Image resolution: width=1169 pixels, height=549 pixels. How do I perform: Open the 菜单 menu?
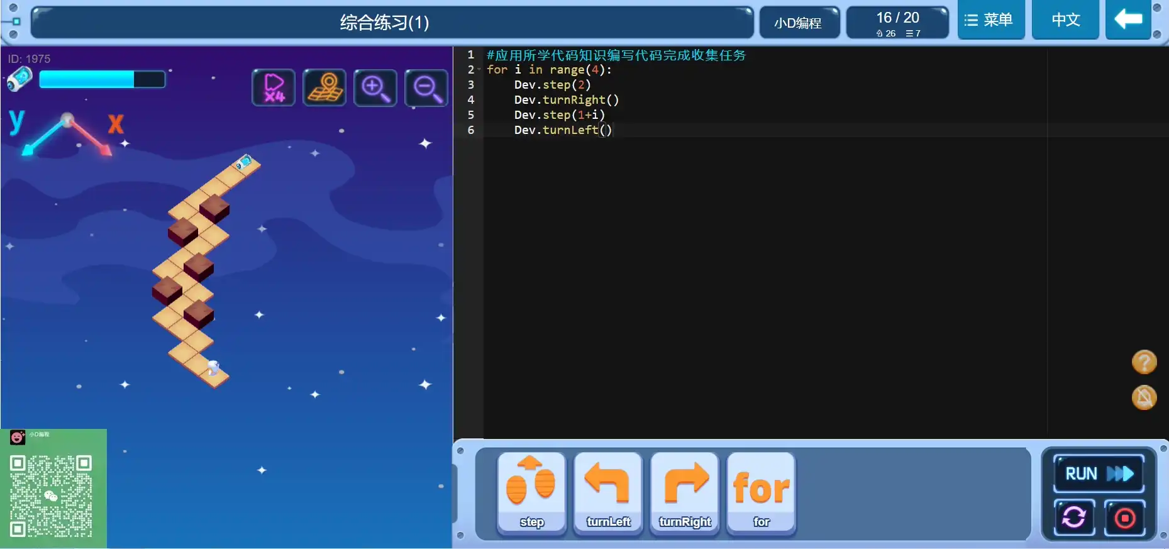coord(990,20)
